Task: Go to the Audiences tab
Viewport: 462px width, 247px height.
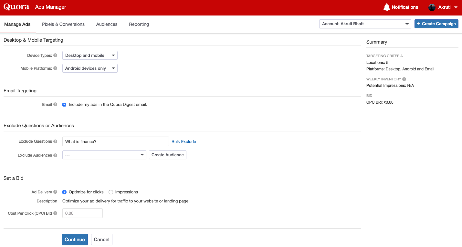Action: click(x=107, y=24)
